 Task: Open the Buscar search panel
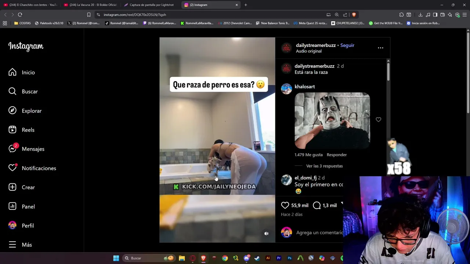[x=12, y=91]
